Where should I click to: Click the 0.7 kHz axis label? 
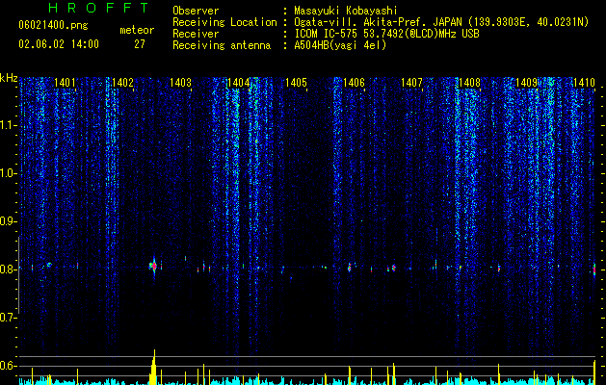[x=8, y=318]
